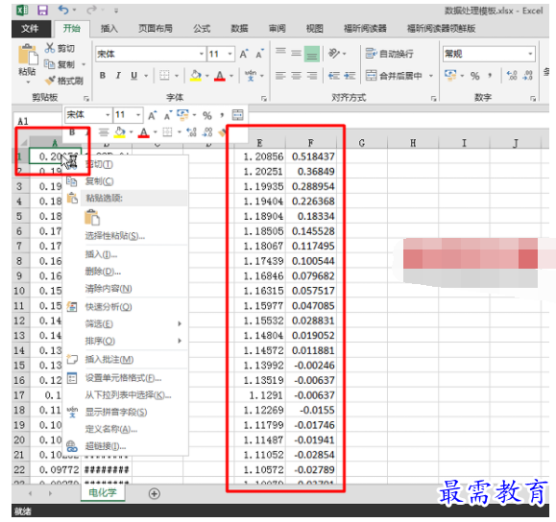Image resolution: width=556 pixels, height=522 pixels.
Task: Click ribbon align left icon
Action: pyautogui.click(x=280, y=76)
